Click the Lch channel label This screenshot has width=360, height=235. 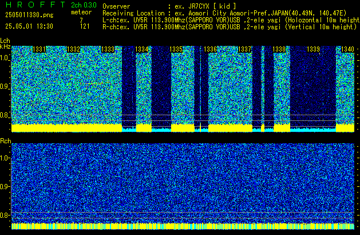click(5, 41)
